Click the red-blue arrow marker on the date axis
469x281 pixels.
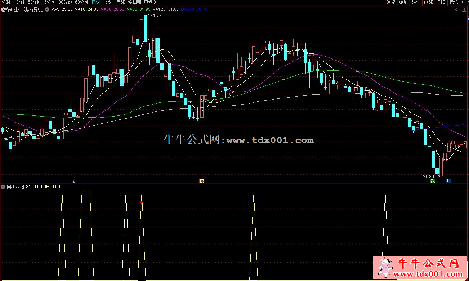click(x=74, y=181)
